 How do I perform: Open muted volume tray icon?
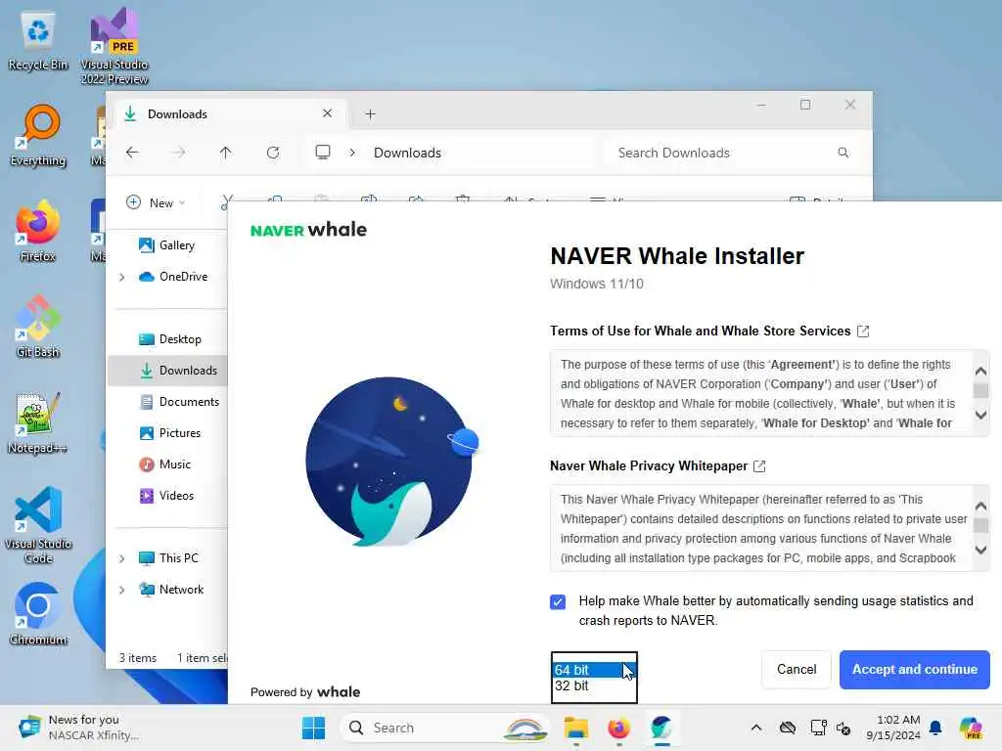pyautogui.click(x=843, y=728)
